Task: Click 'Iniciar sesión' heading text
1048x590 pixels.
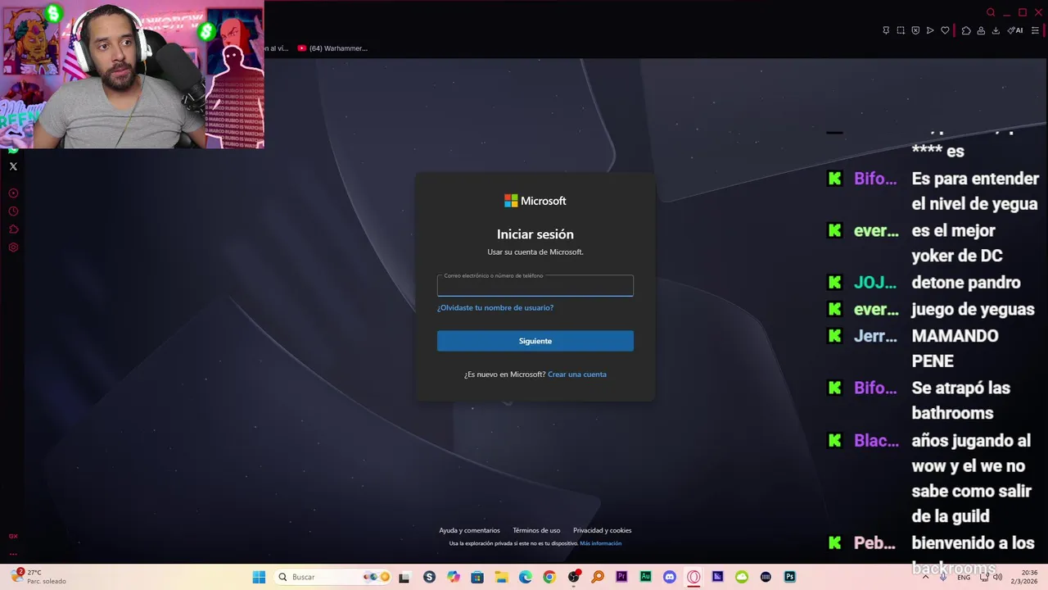Action: coord(535,234)
